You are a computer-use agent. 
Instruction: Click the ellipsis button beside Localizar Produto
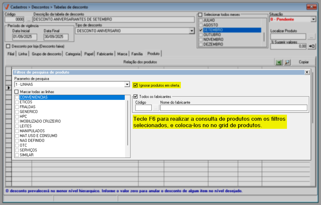pyautogui.click(x=311, y=37)
